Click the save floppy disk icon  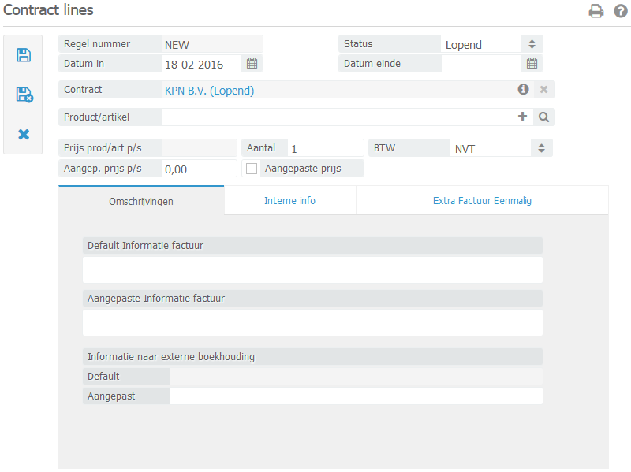(24, 55)
